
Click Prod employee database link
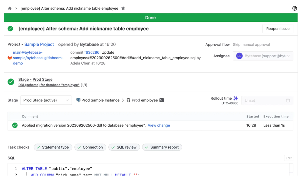click(145, 100)
